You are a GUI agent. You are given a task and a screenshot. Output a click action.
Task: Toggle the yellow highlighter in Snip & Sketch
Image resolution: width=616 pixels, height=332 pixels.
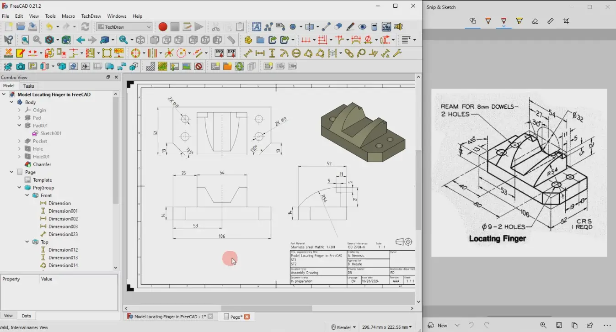tap(519, 21)
